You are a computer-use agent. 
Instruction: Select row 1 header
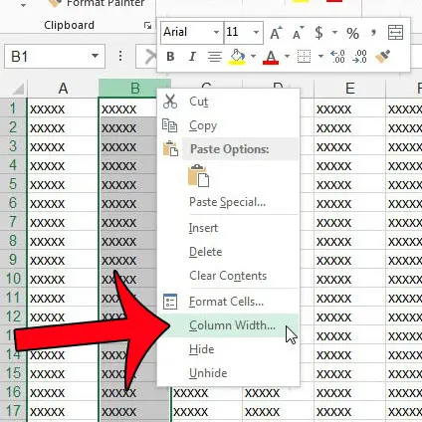(x=13, y=108)
